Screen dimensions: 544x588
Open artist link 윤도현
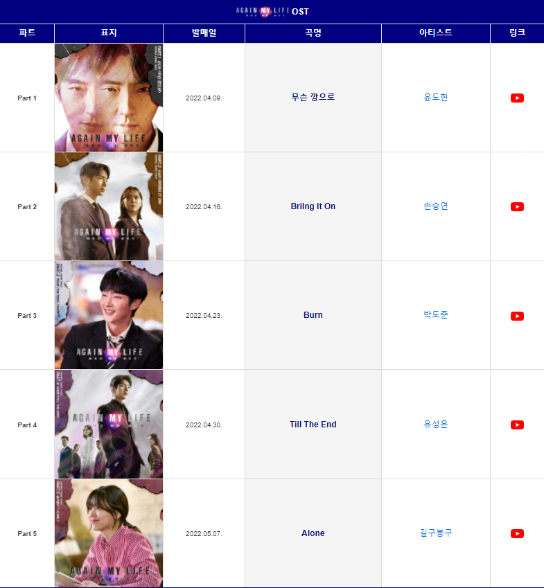point(436,97)
